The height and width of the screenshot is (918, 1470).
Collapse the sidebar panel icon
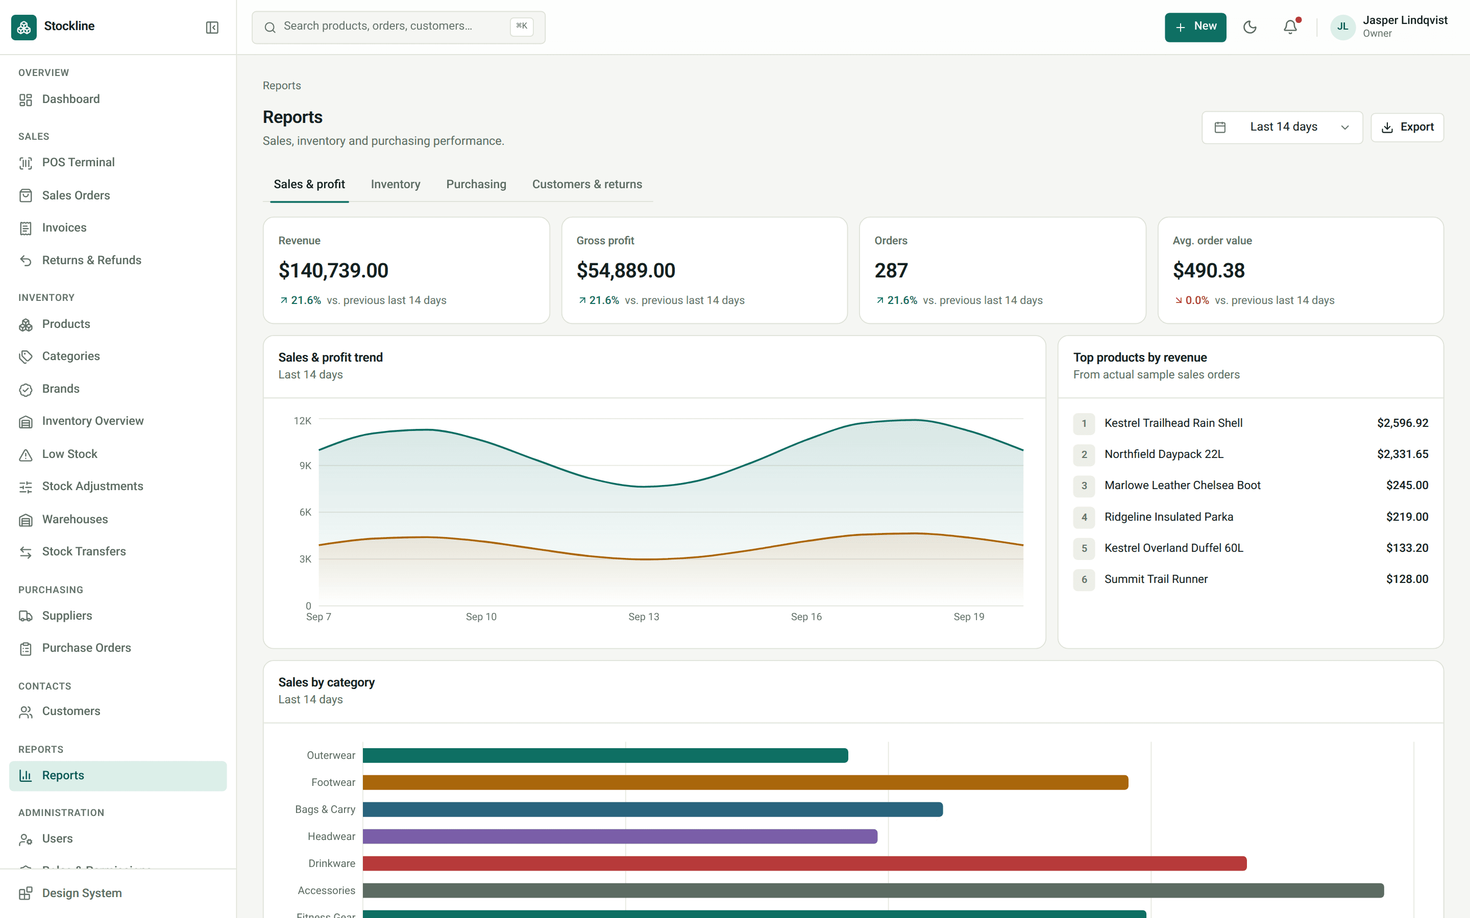(212, 28)
